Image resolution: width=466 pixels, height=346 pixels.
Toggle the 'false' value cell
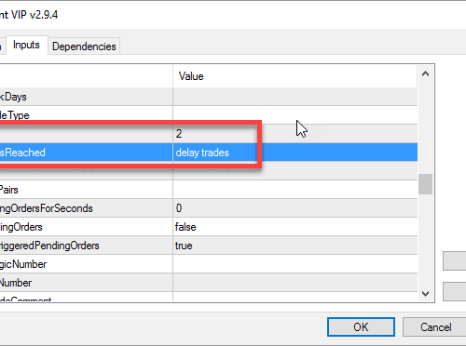click(x=295, y=227)
